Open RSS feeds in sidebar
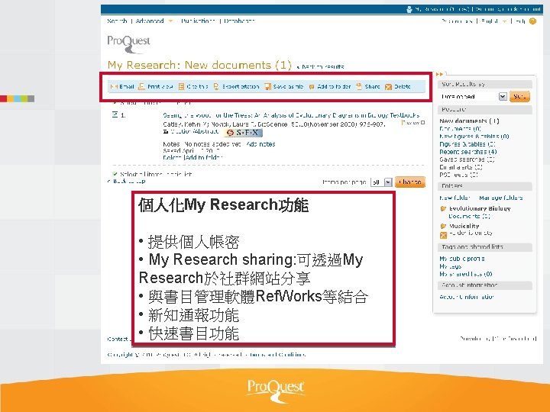550x412 pixels. (458, 175)
